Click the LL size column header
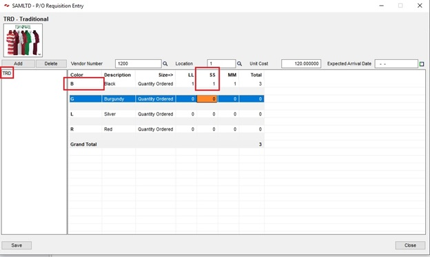This screenshot has height=257, width=430. coord(191,75)
